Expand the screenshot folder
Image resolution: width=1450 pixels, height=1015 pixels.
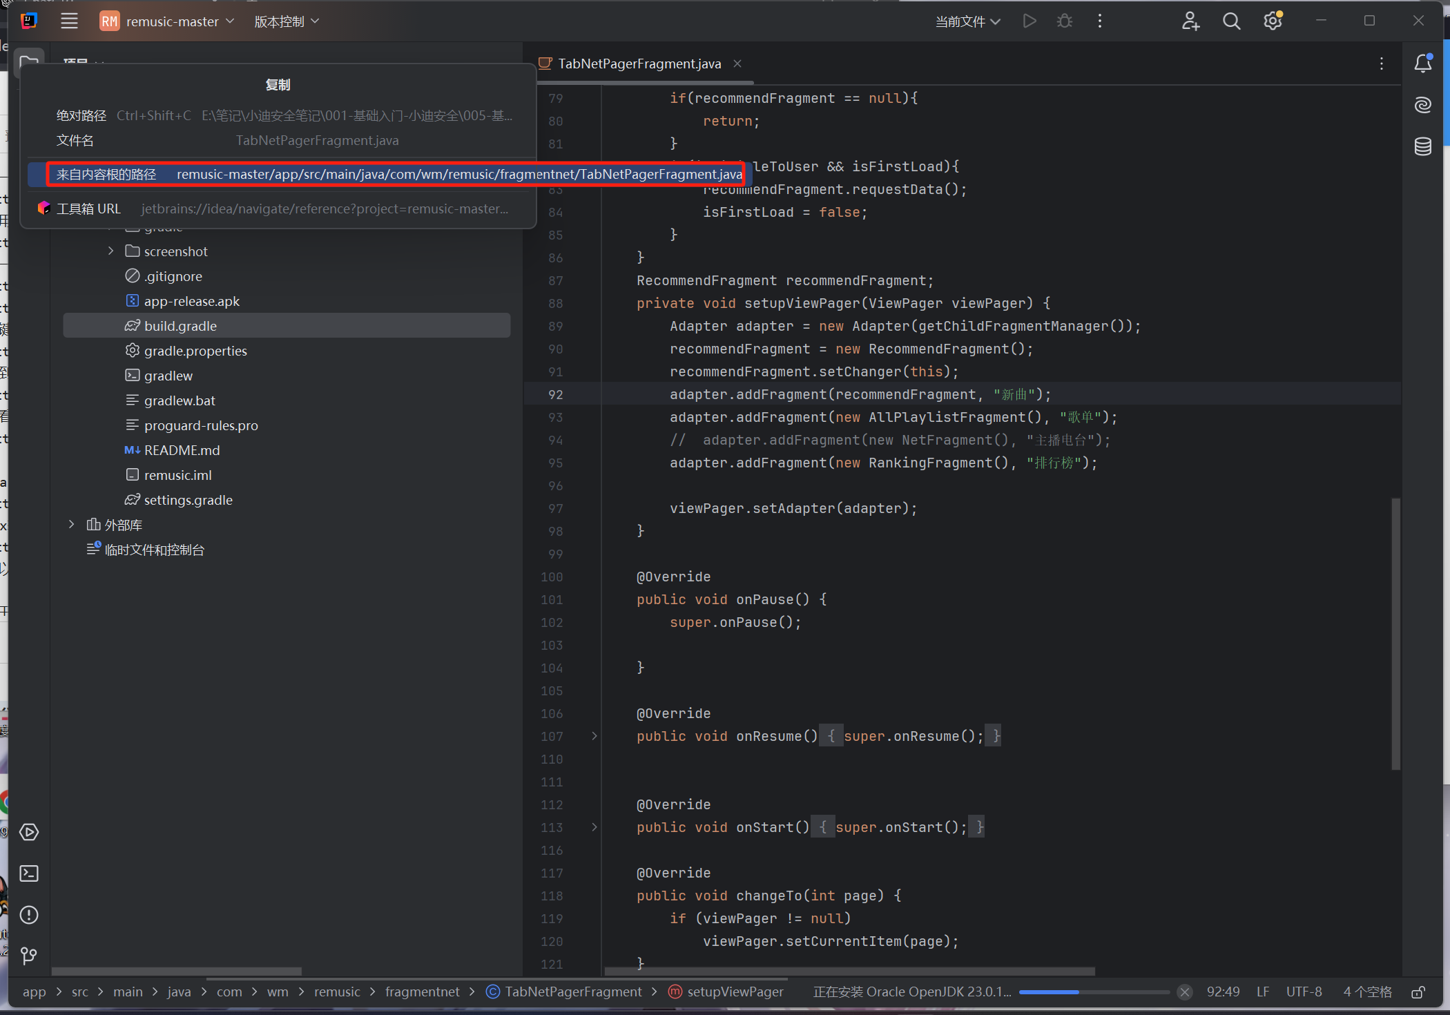pyautogui.click(x=110, y=251)
